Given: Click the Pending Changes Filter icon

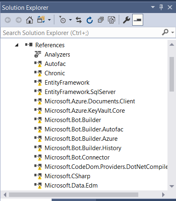Looking at the screenshot, I should (x=62, y=20).
